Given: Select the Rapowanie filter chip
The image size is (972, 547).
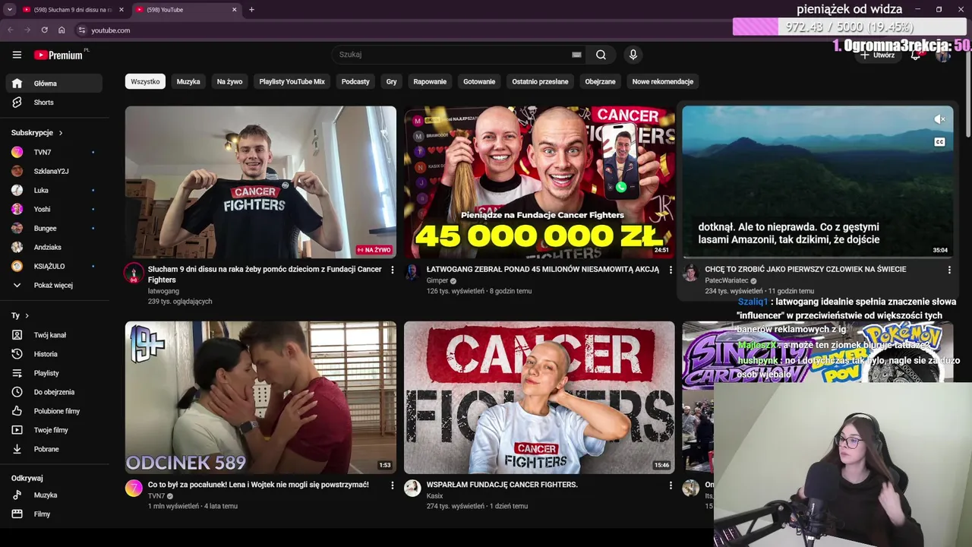Looking at the screenshot, I should tap(430, 81).
